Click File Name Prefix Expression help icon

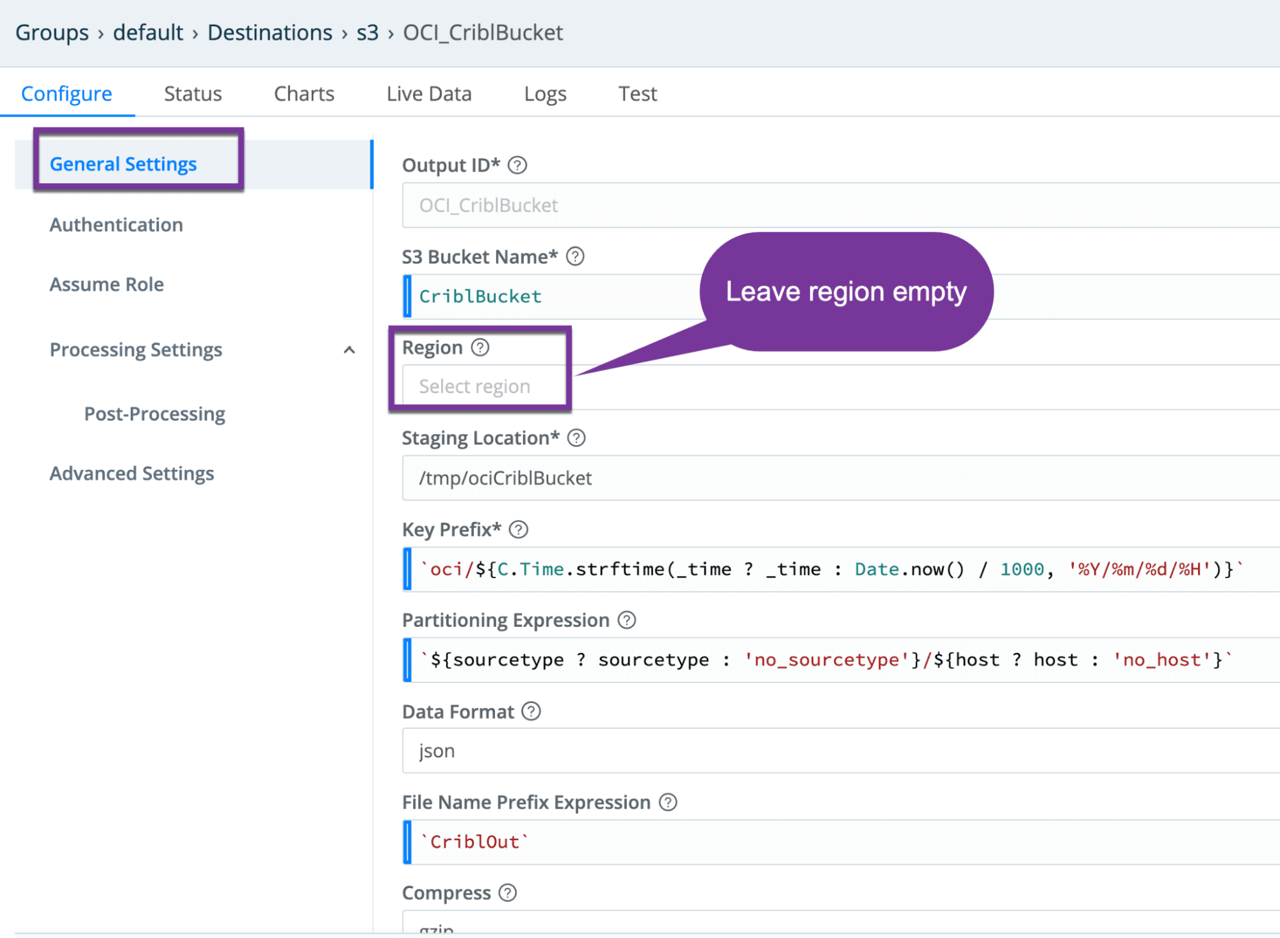pos(668,802)
